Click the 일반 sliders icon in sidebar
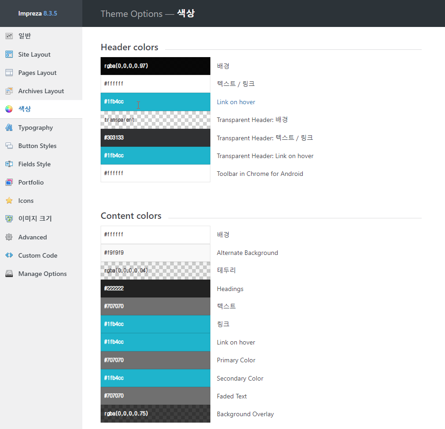 (x=9, y=36)
